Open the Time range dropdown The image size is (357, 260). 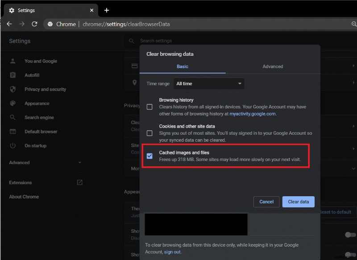pyautogui.click(x=208, y=83)
